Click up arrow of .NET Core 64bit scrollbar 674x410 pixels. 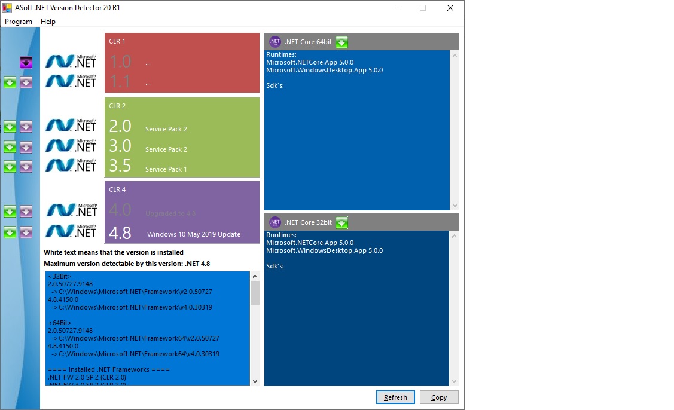tap(455, 56)
